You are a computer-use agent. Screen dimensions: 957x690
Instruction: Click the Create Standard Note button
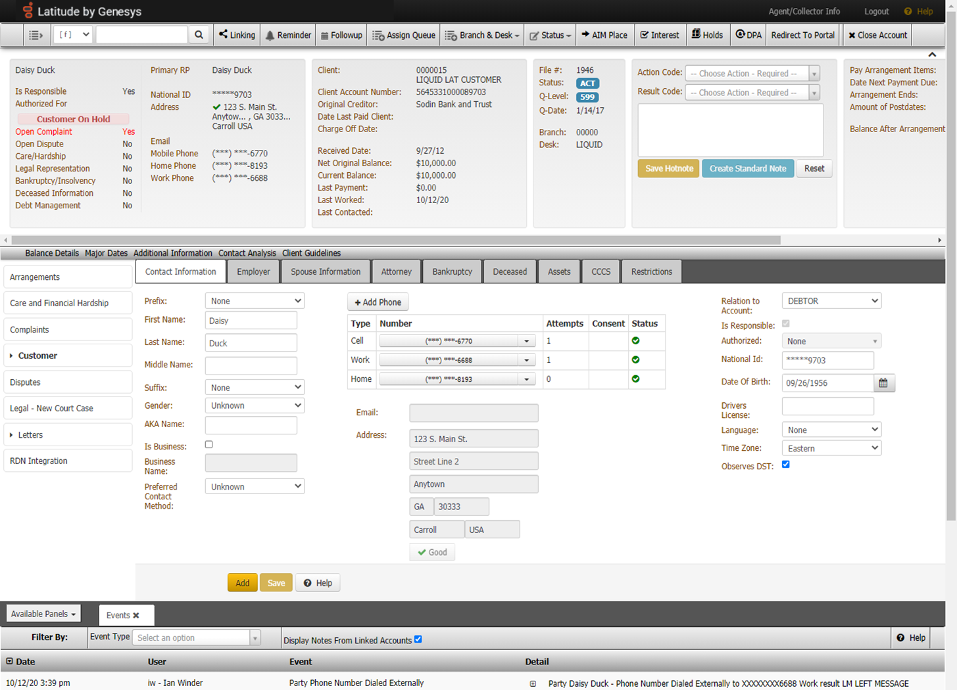point(748,168)
